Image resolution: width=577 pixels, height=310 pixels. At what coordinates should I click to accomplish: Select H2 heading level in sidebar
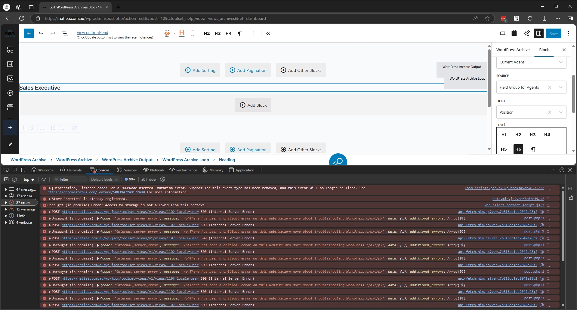(518, 135)
